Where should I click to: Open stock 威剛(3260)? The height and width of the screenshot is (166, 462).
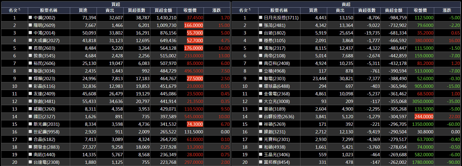44,109
